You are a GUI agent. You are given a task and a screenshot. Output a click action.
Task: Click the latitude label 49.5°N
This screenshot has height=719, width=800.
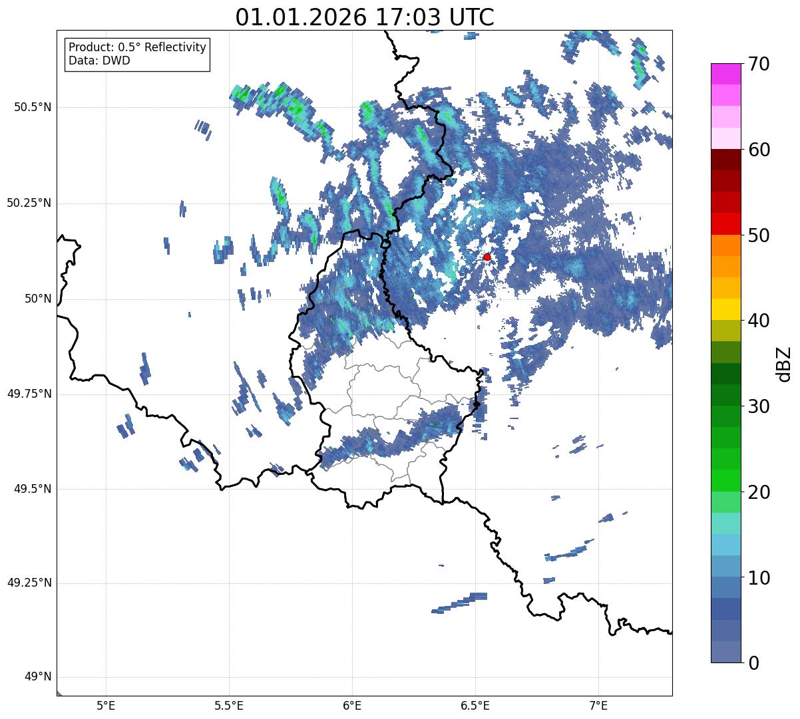[x=33, y=489]
